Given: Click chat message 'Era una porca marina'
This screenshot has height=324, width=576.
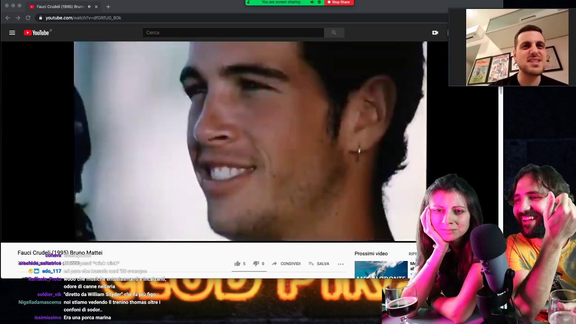Looking at the screenshot, I should point(87,317).
